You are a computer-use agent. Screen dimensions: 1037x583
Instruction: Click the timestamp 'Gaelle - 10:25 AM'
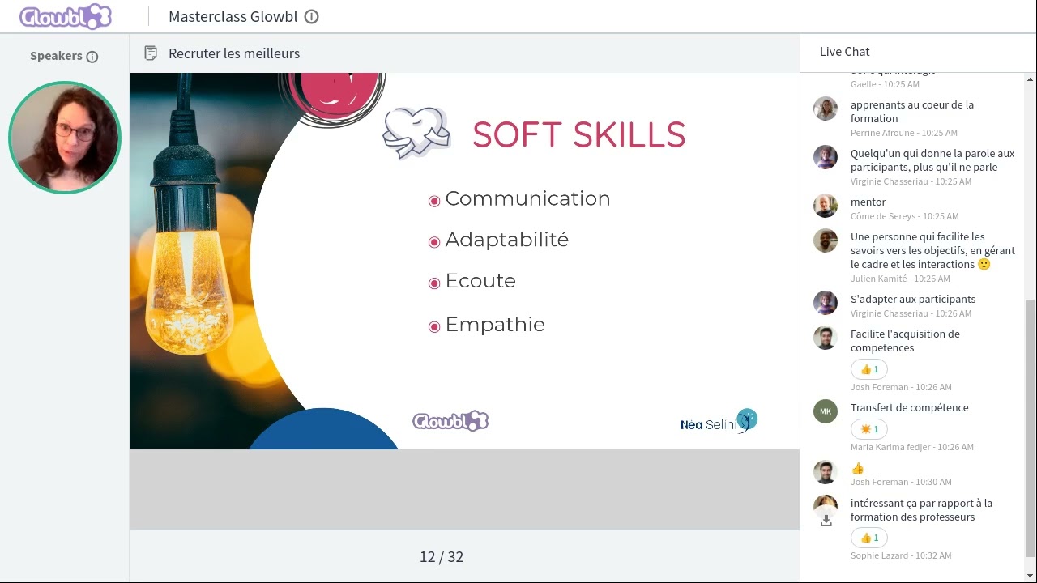885,84
